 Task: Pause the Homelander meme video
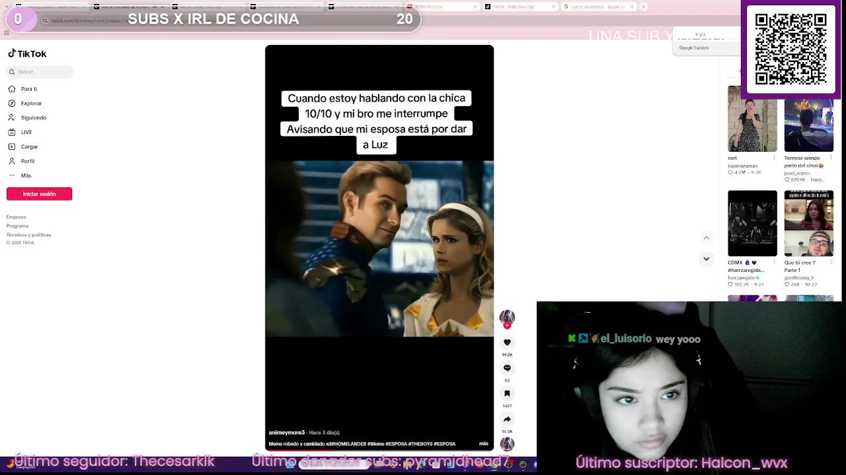379,248
